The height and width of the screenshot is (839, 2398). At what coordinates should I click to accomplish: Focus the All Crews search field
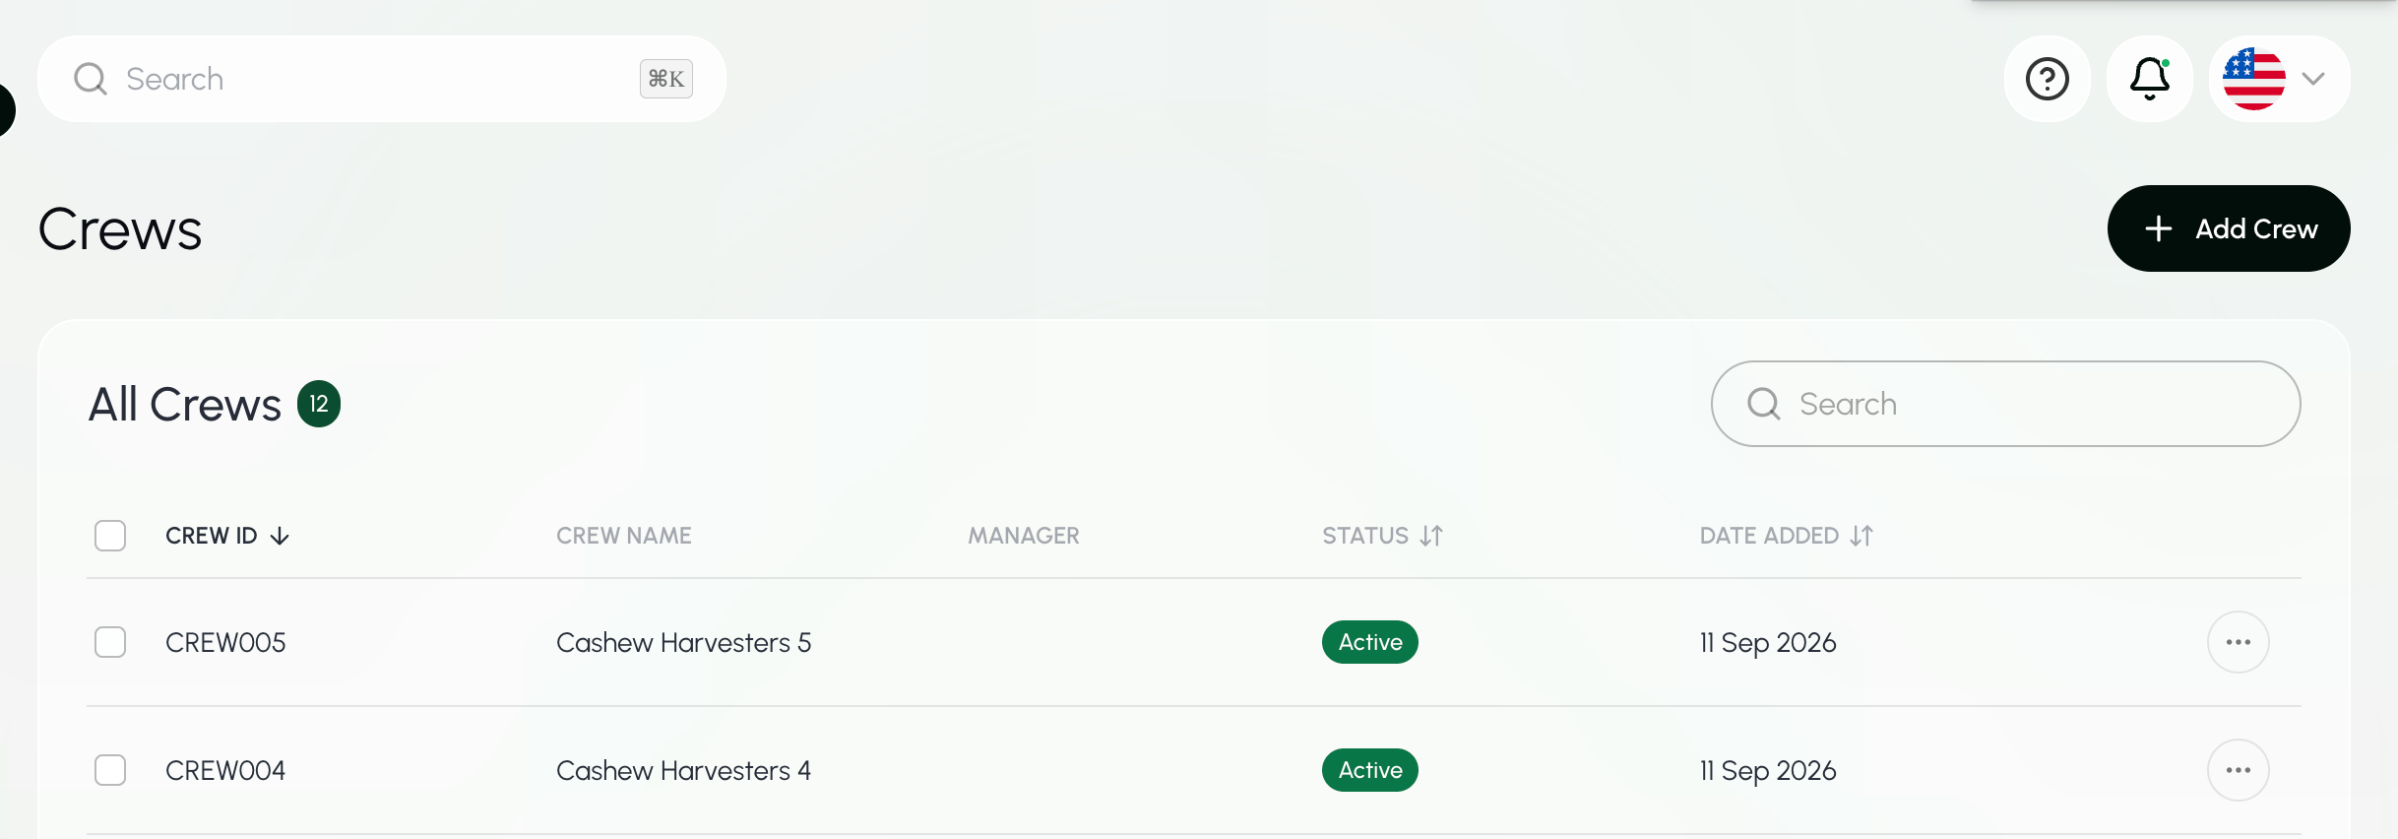point(2006,404)
